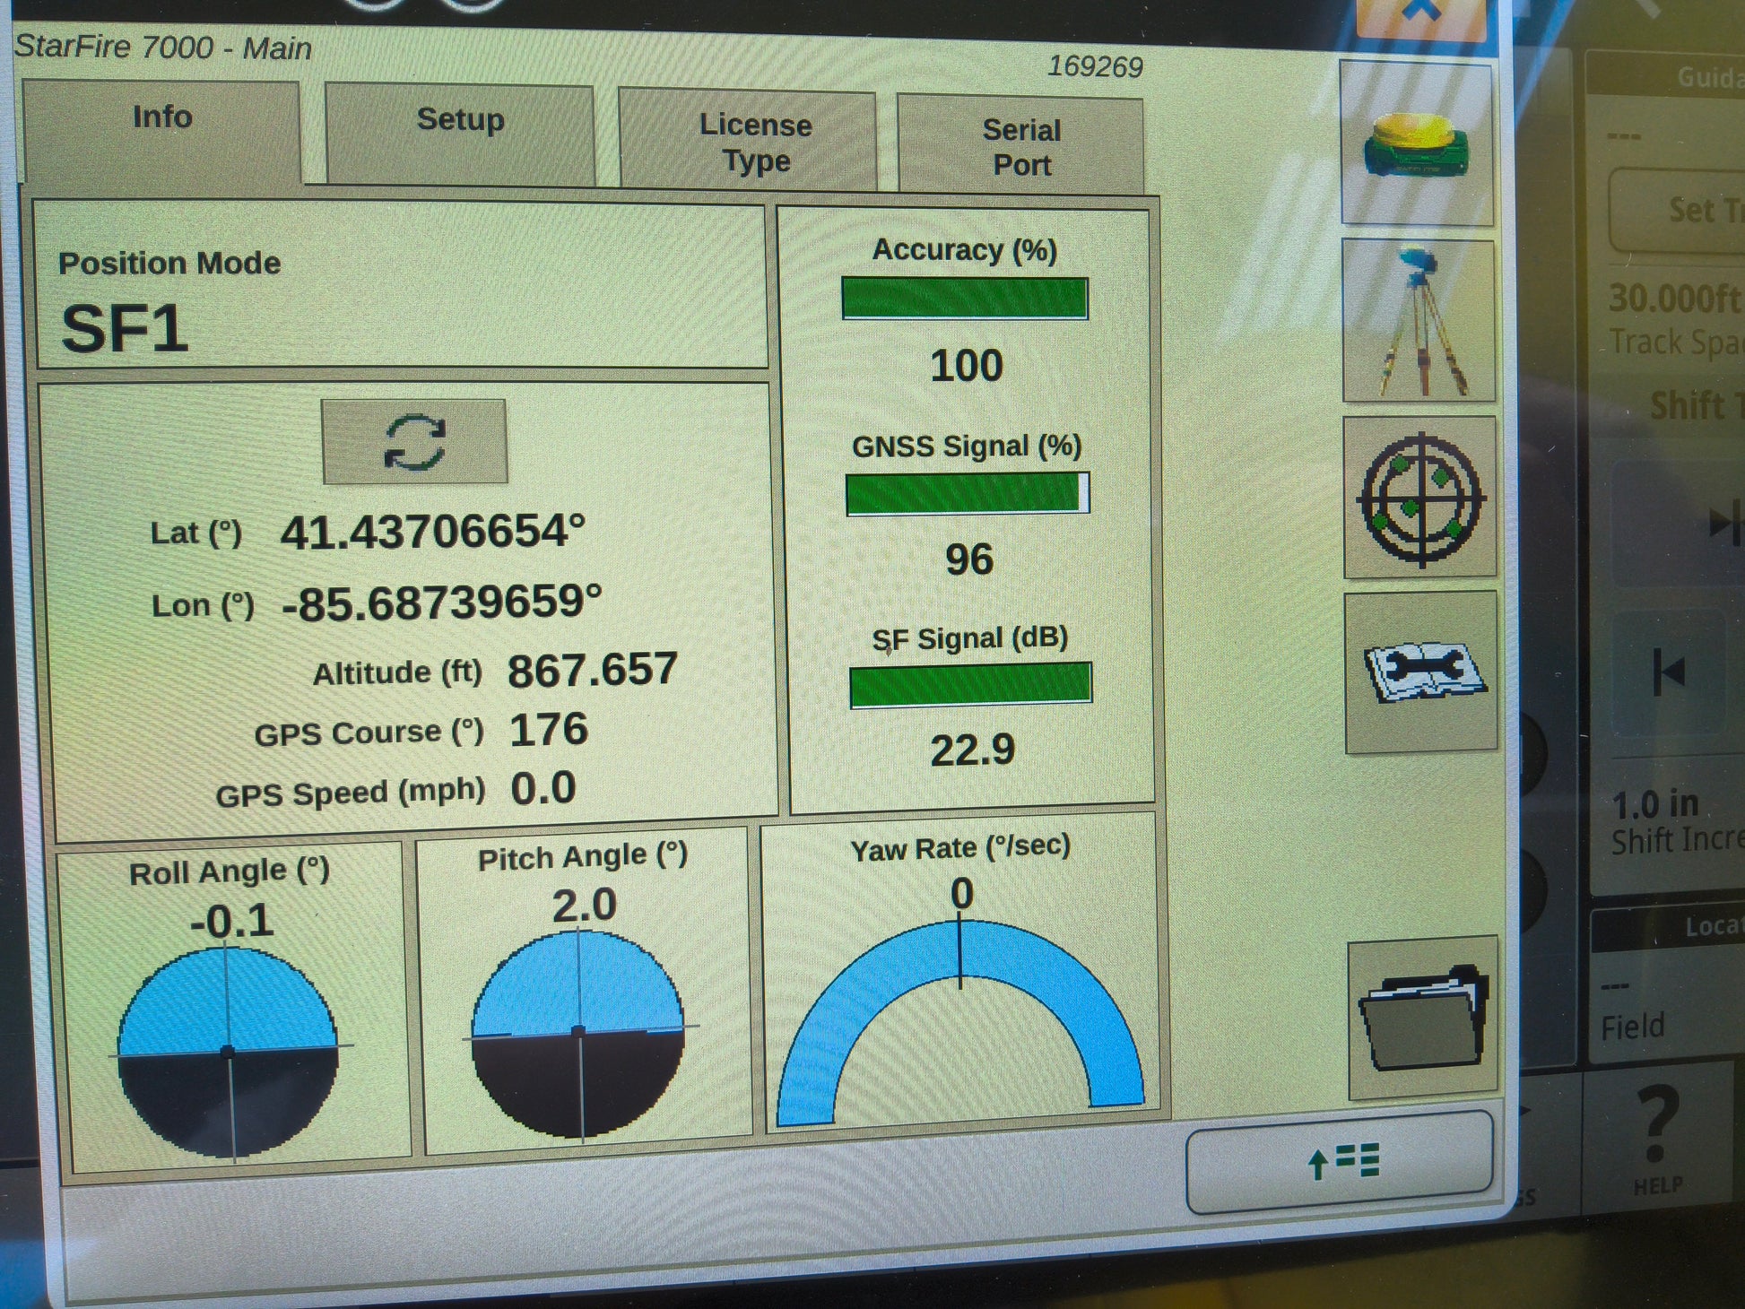
Task: Open the satellite sky plot crosshair icon
Action: pyautogui.click(x=1420, y=498)
